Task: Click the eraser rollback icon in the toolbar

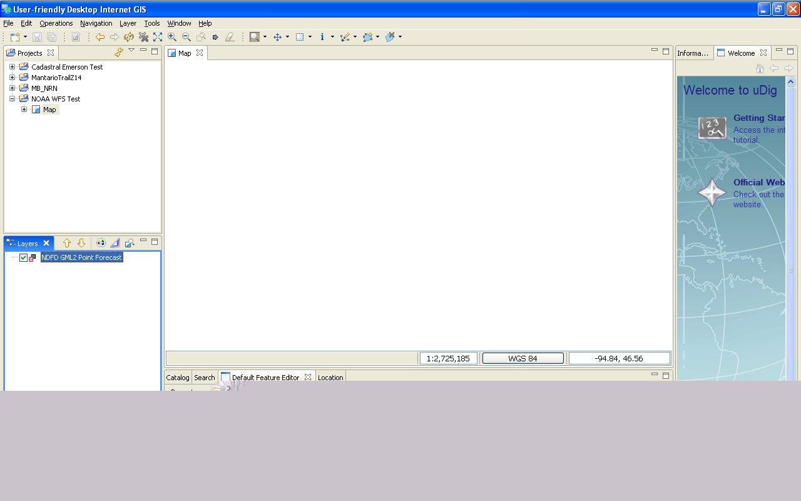Action: click(x=230, y=37)
